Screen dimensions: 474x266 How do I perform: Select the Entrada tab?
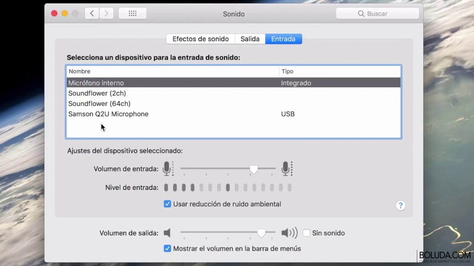283,39
